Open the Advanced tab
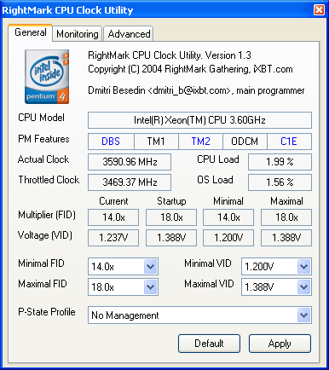Image resolution: width=329 pixels, height=370 pixels. click(129, 34)
